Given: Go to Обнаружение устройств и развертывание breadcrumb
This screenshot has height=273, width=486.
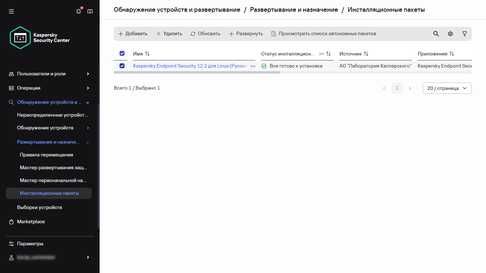Looking at the screenshot, I should 176,10.
